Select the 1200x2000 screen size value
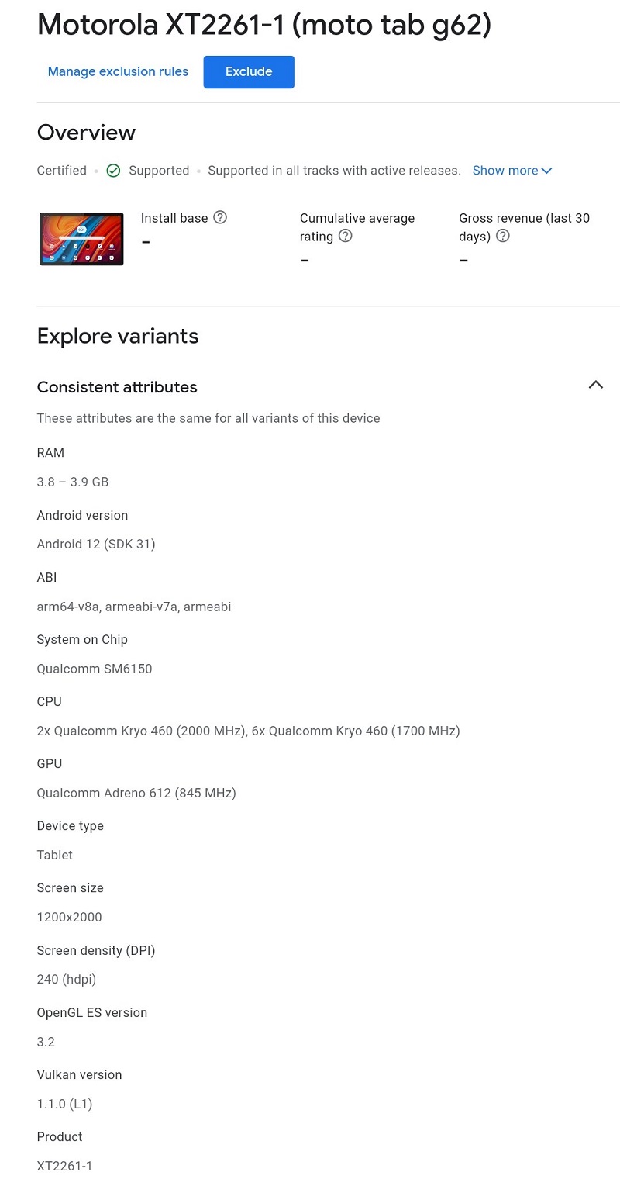620x1186 pixels. pos(70,917)
